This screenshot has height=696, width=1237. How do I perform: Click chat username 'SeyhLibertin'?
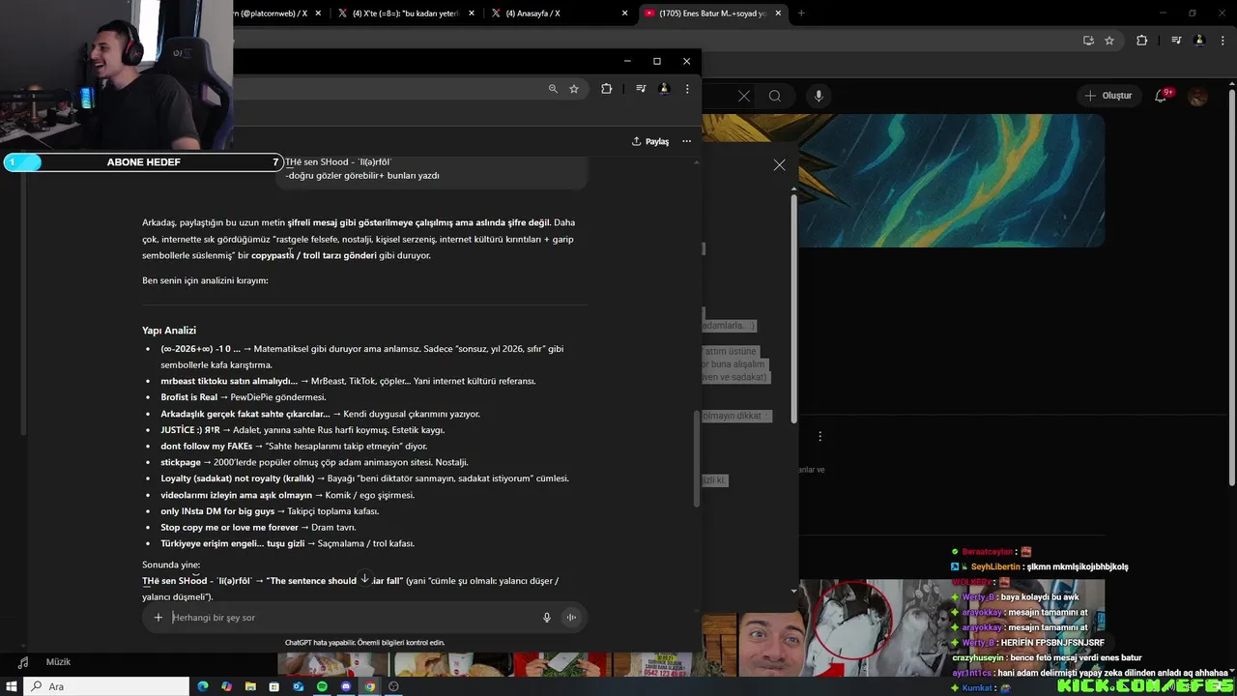pyautogui.click(x=994, y=566)
